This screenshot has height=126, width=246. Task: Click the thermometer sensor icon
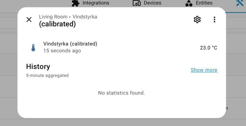[33, 48]
